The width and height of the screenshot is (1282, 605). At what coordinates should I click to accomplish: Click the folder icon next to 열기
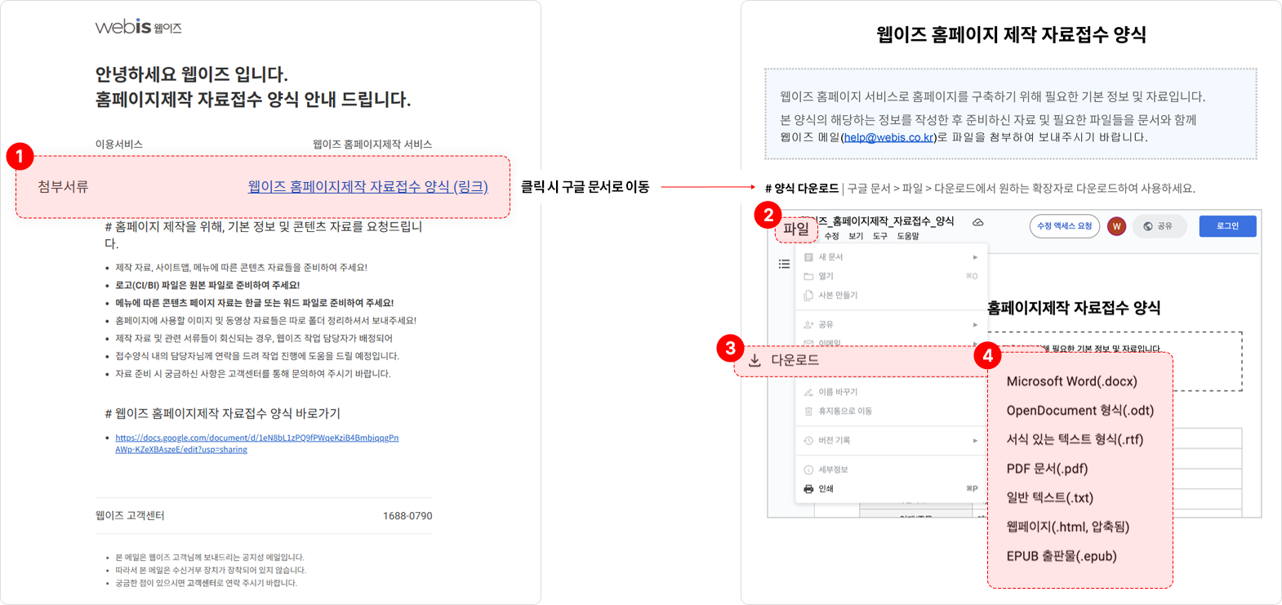point(808,276)
